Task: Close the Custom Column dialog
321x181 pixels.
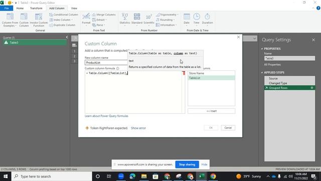Action: point(238,37)
